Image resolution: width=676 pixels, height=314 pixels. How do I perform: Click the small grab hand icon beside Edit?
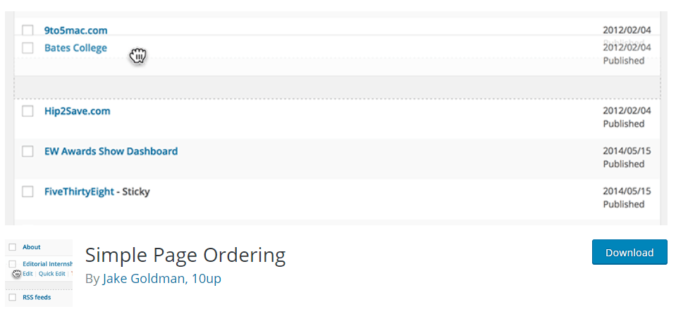coord(16,274)
